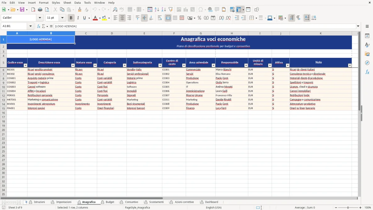Toggle Freeze Rows and Columns
This screenshot has width=373, height=210.
point(239,10)
